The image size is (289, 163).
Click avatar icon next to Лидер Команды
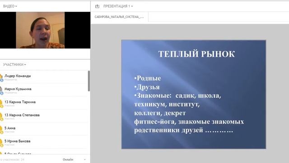pyautogui.click(x=1, y=77)
